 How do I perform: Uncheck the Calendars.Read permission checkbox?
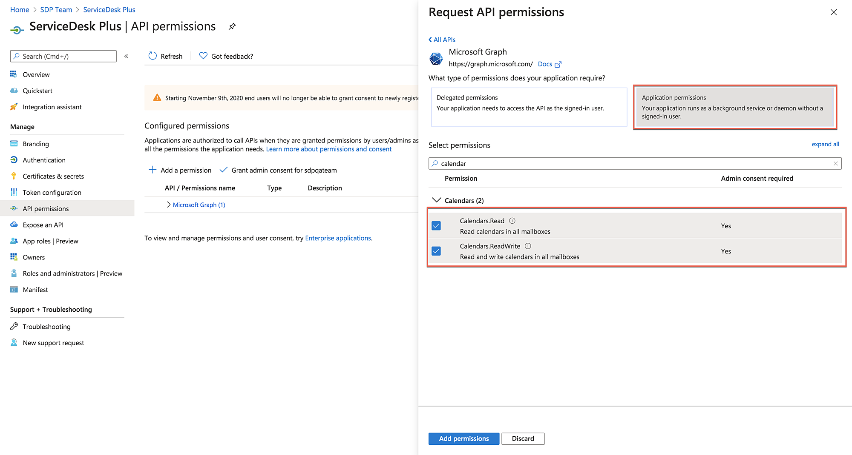436,226
